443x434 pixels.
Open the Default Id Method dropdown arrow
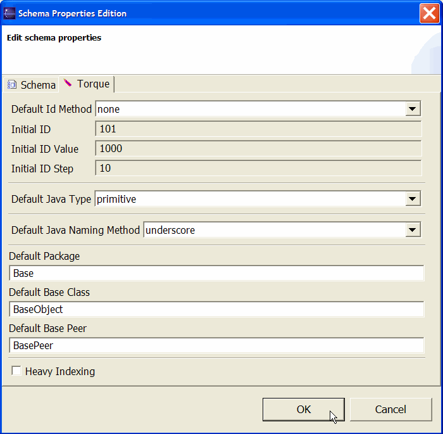[x=413, y=109]
